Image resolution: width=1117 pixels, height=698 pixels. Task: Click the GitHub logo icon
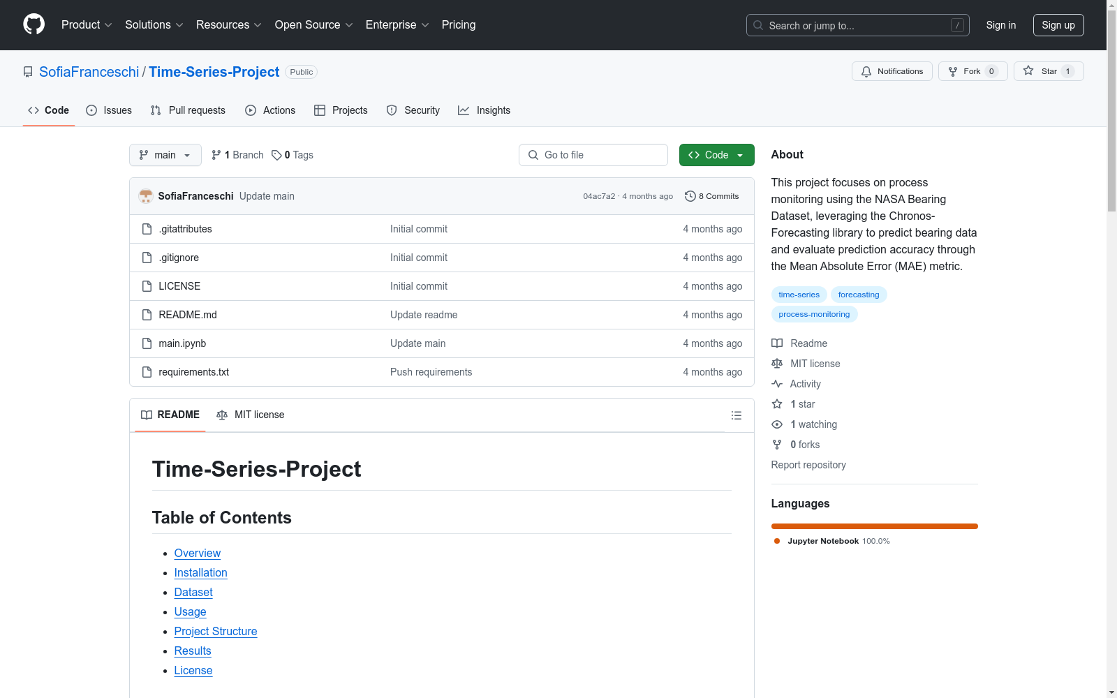click(x=34, y=24)
